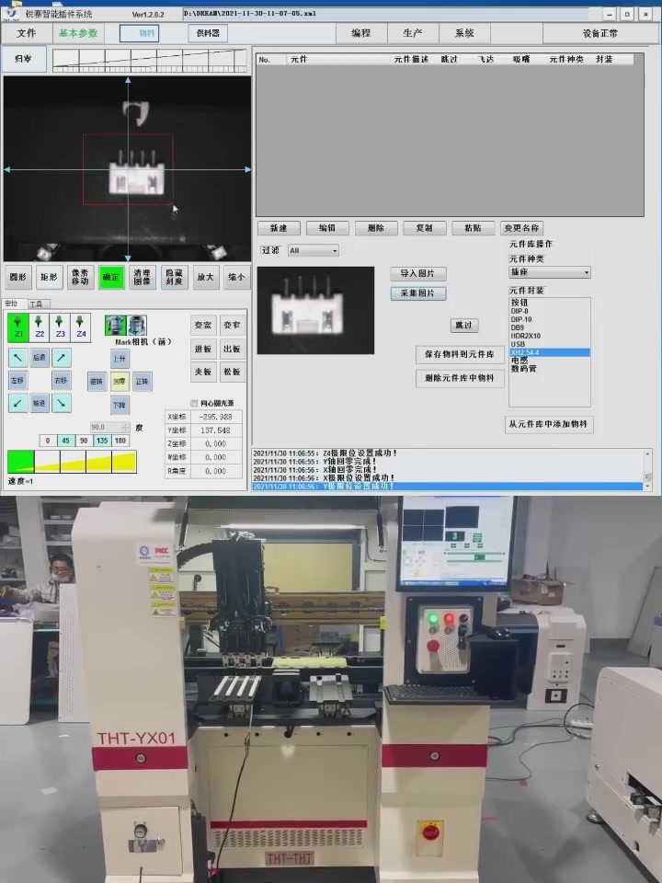Set rotation angle to 45

point(66,441)
